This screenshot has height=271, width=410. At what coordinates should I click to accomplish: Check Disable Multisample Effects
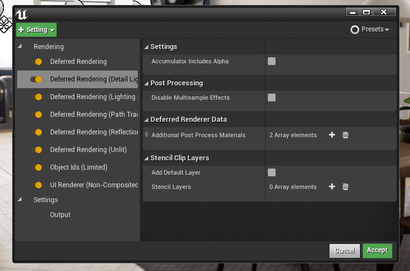pyautogui.click(x=272, y=97)
